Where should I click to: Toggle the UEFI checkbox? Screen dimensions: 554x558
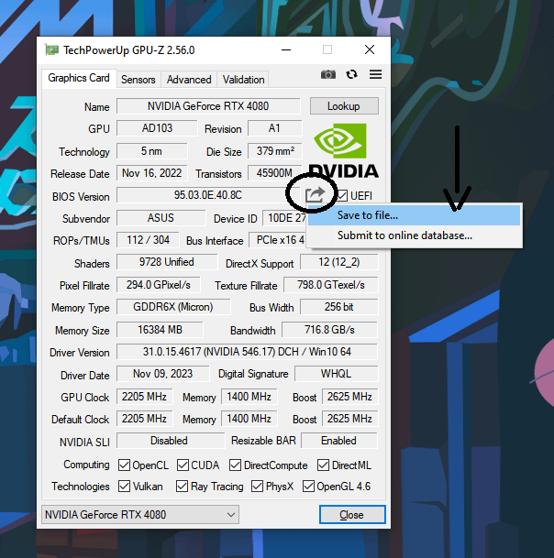click(x=342, y=196)
